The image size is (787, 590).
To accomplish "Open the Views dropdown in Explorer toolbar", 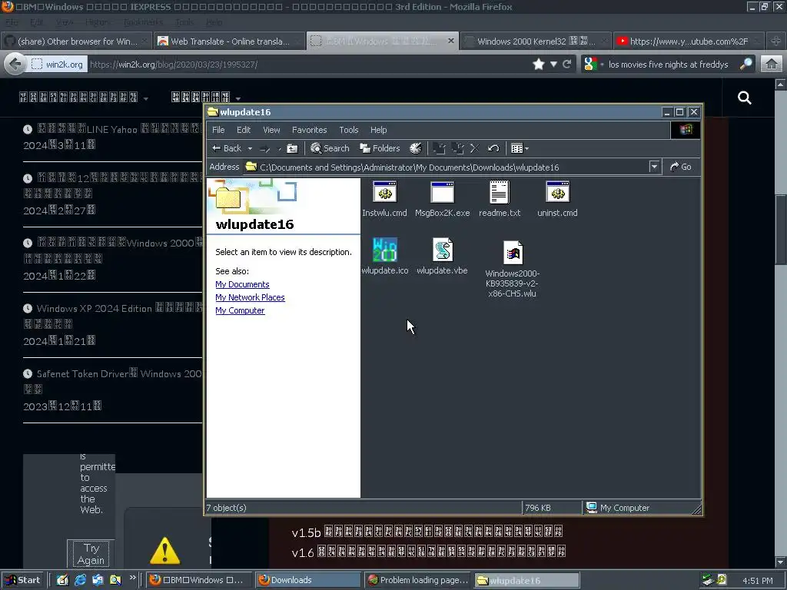I will (x=520, y=148).
